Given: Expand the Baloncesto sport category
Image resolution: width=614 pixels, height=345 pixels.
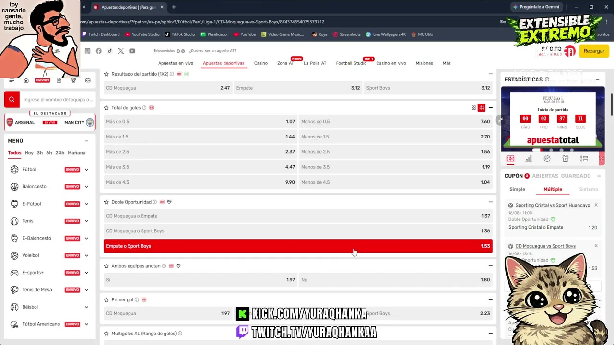Looking at the screenshot, I should click(86, 187).
